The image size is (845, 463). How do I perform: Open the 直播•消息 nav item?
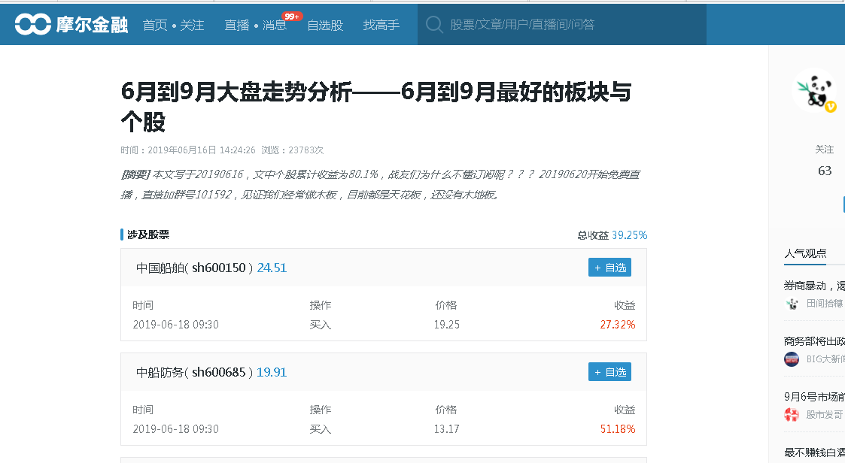coord(255,26)
